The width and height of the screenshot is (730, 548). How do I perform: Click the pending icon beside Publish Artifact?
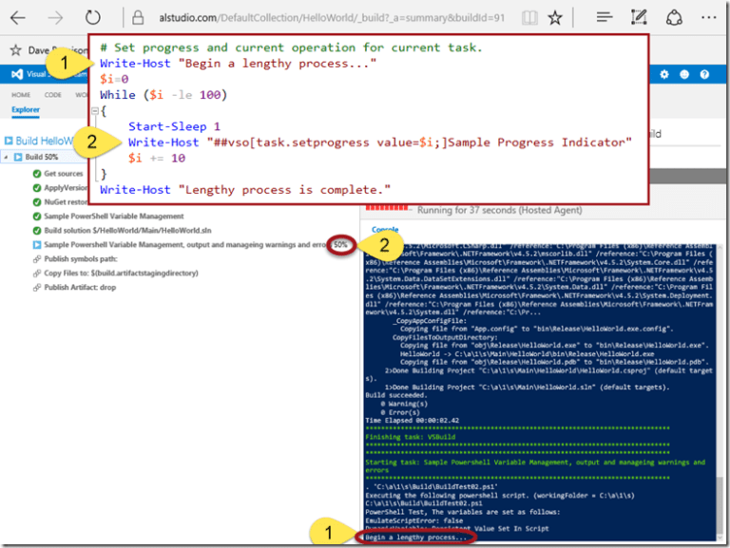click(x=37, y=288)
